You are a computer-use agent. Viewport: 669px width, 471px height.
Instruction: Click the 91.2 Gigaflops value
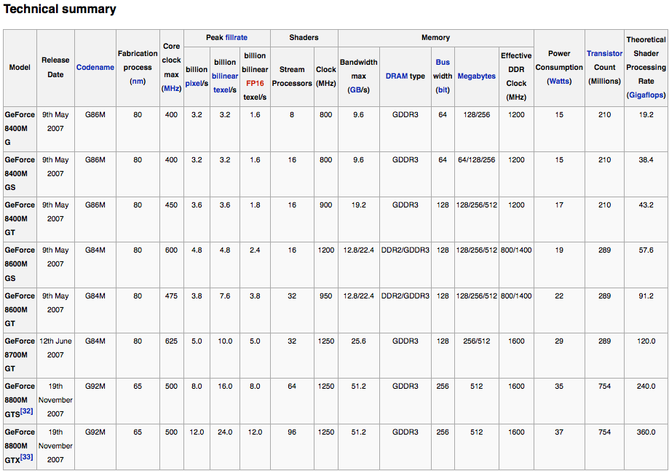pyautogui.click(x=646, y=296)
